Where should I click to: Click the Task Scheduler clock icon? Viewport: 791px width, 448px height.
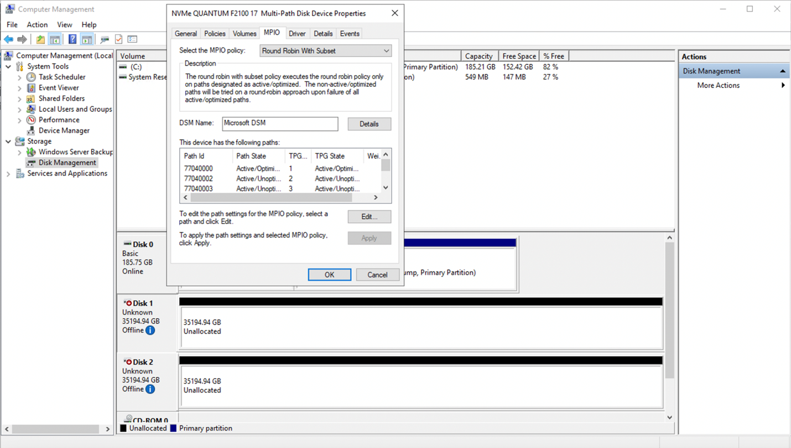click(x=31, y=77)
